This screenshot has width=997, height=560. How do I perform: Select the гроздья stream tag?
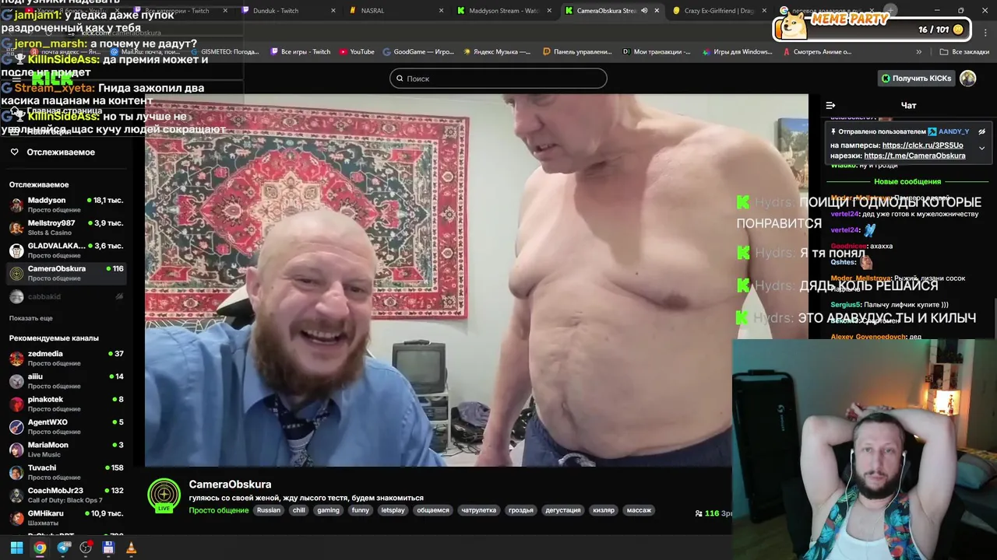520,510
